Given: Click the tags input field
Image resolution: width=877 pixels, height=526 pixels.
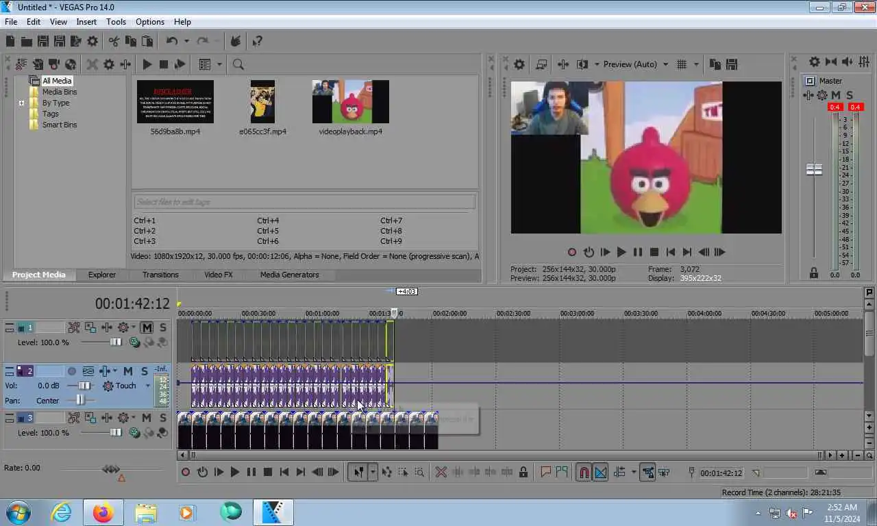Looking at the screenshot, I should 304,202.
